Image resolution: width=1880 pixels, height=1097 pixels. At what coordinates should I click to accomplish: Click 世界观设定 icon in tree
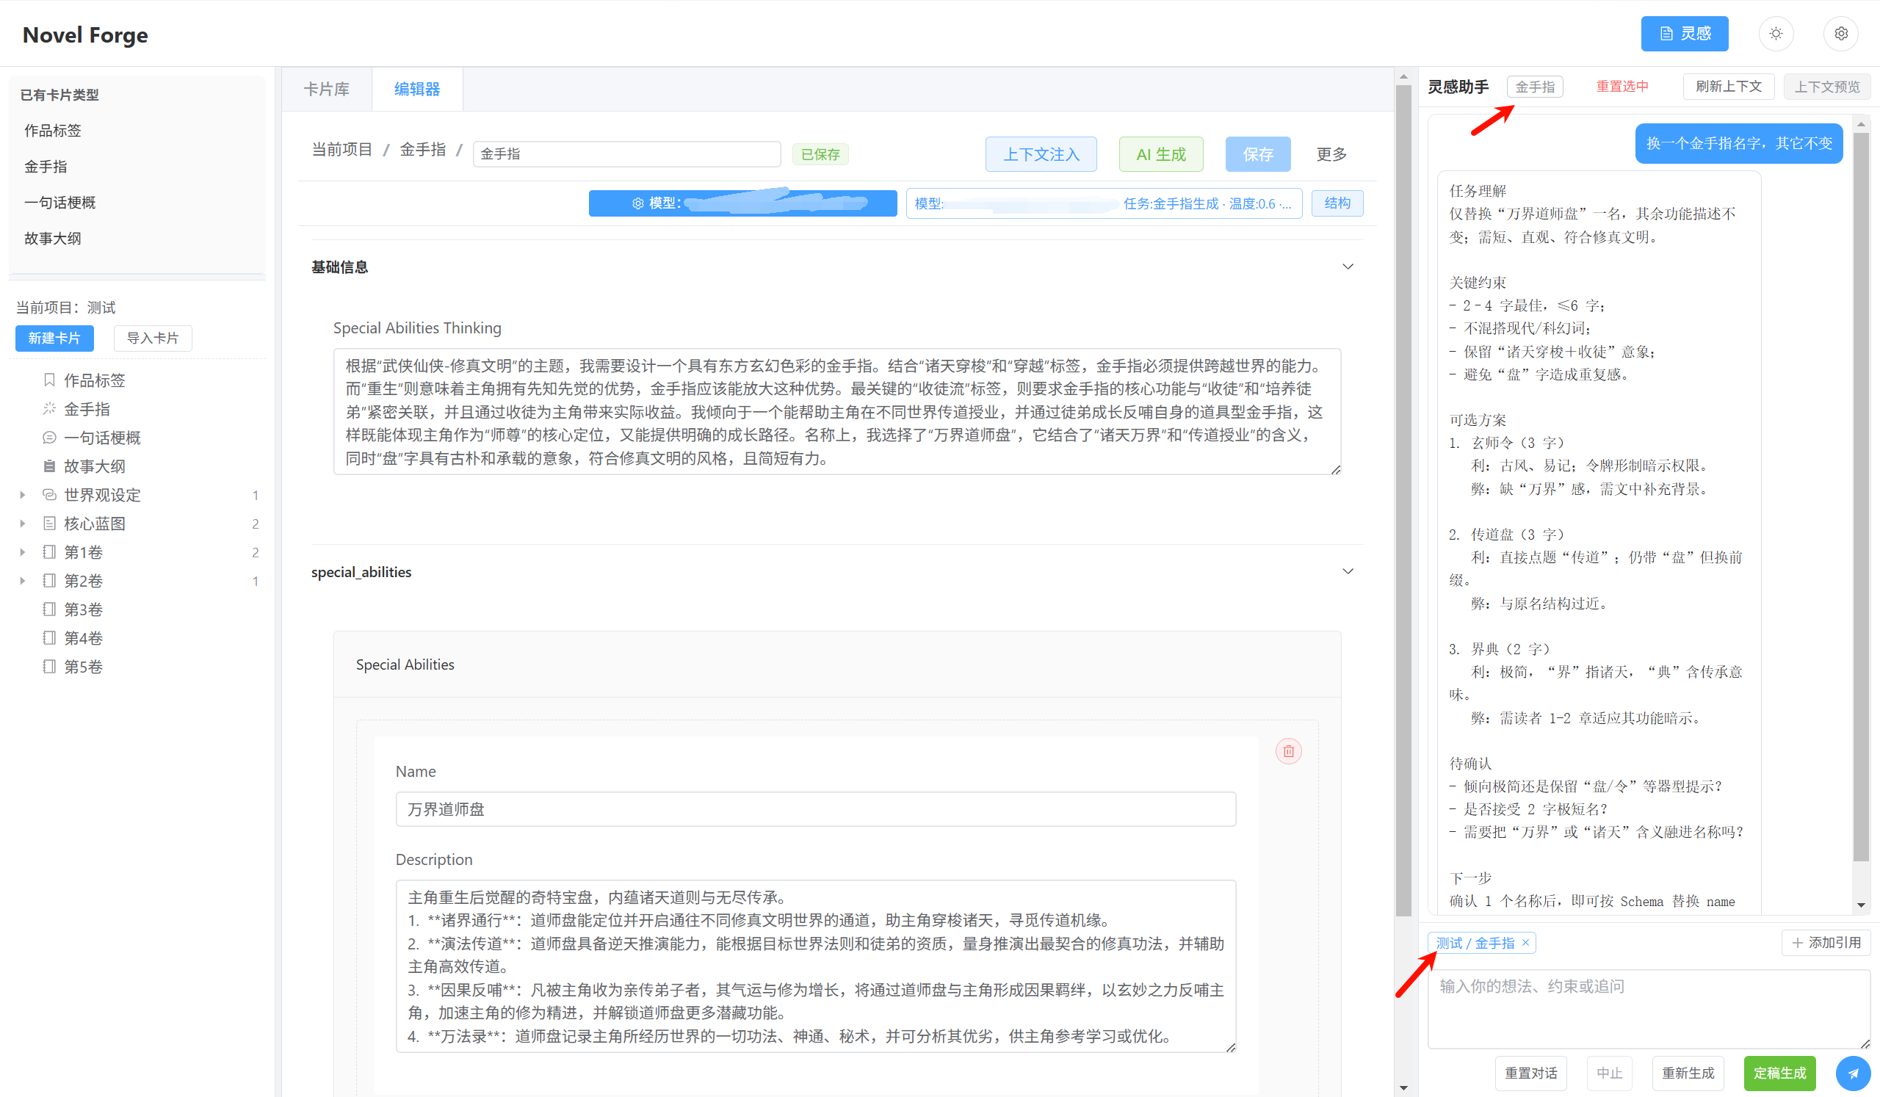coord(49,495)
